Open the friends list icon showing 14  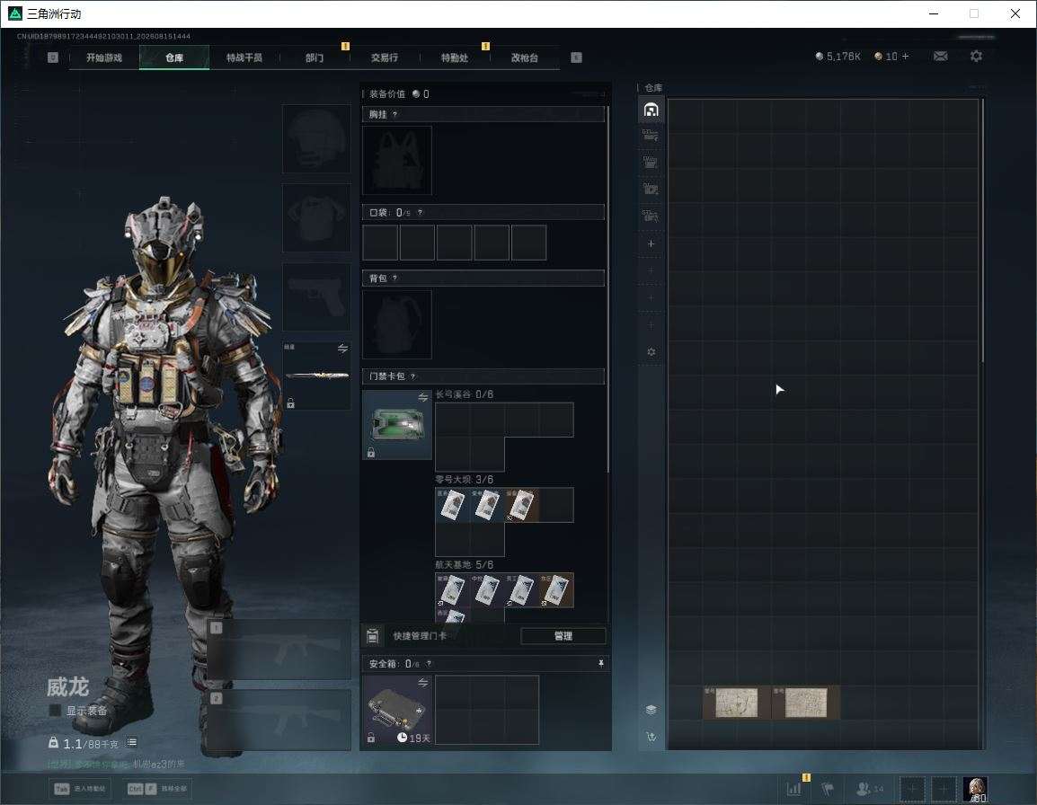870,789
